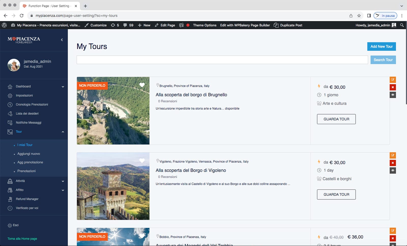Open the Chrome three-dot menu
The width and height of the screenshot is (407, 246).
tap(402, 16)
